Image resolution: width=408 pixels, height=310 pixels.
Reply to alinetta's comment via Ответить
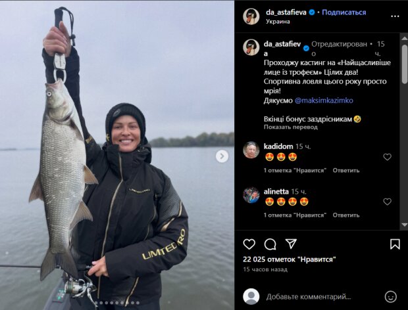345,215
